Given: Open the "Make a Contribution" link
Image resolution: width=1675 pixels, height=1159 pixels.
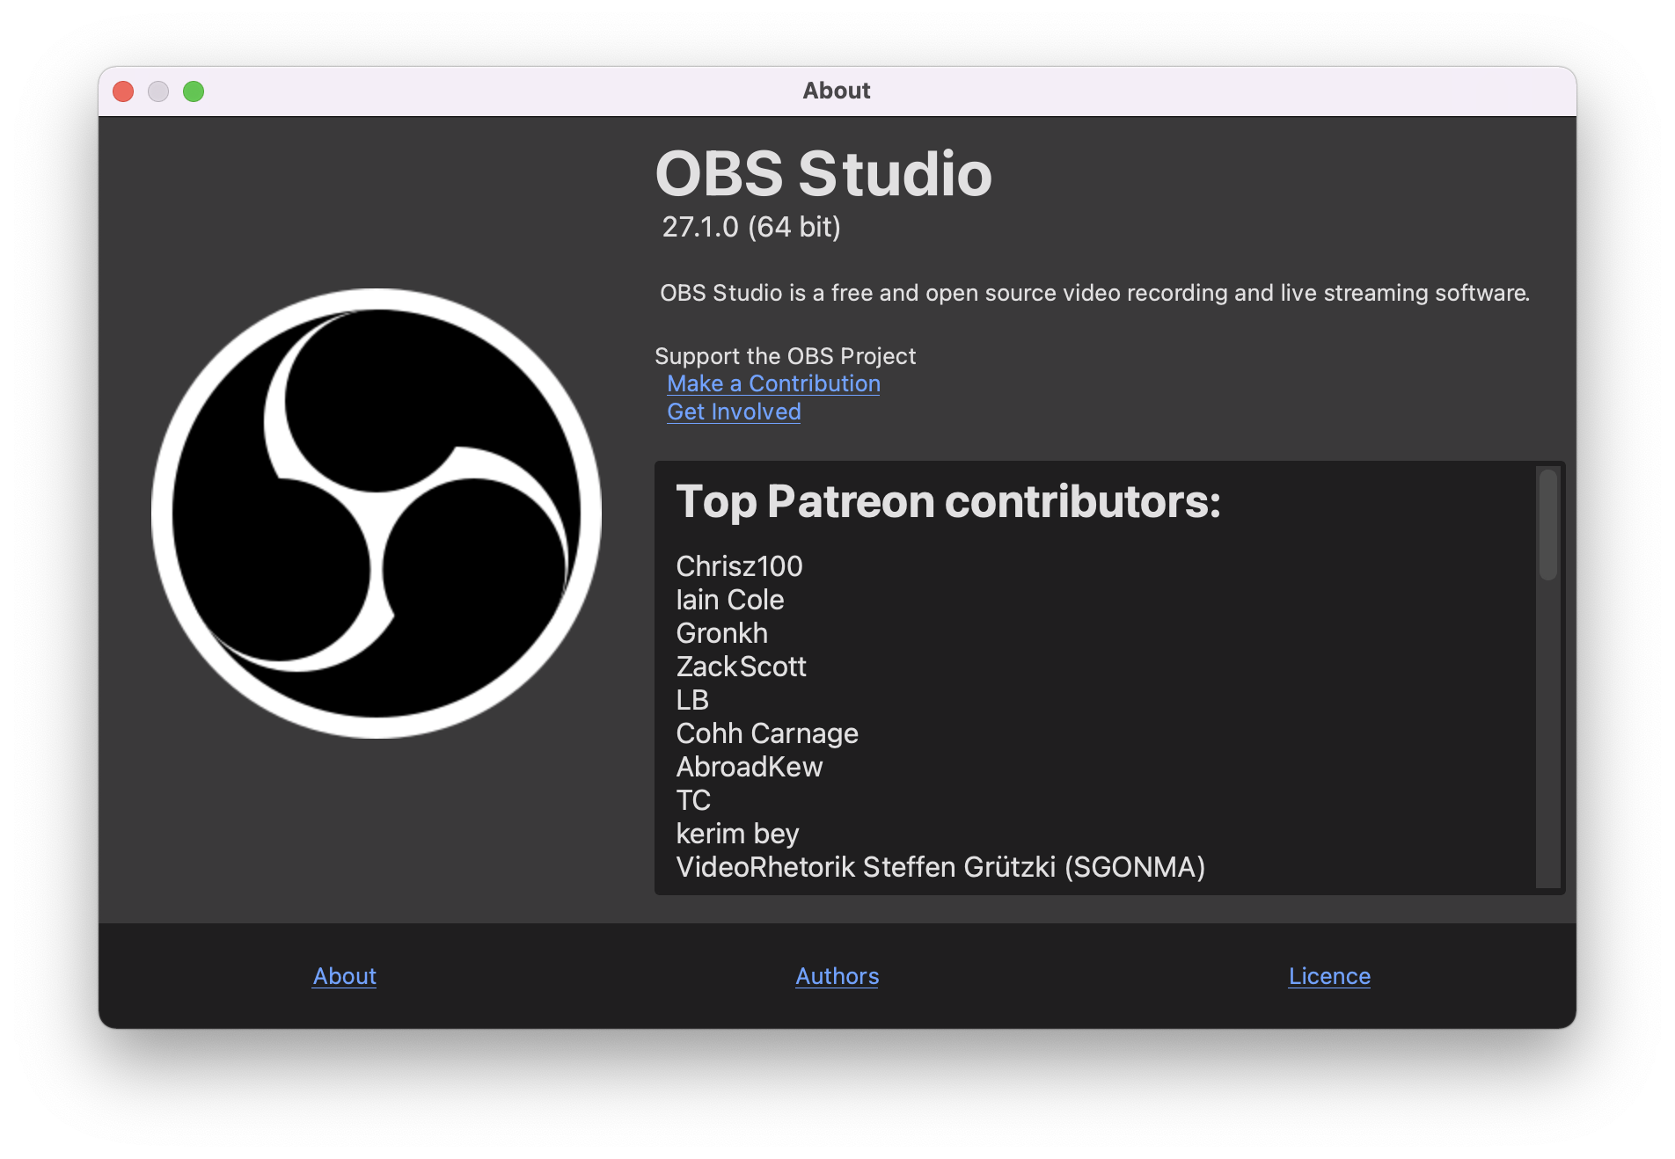Looking at the screenshot, I should coord(772,384).
